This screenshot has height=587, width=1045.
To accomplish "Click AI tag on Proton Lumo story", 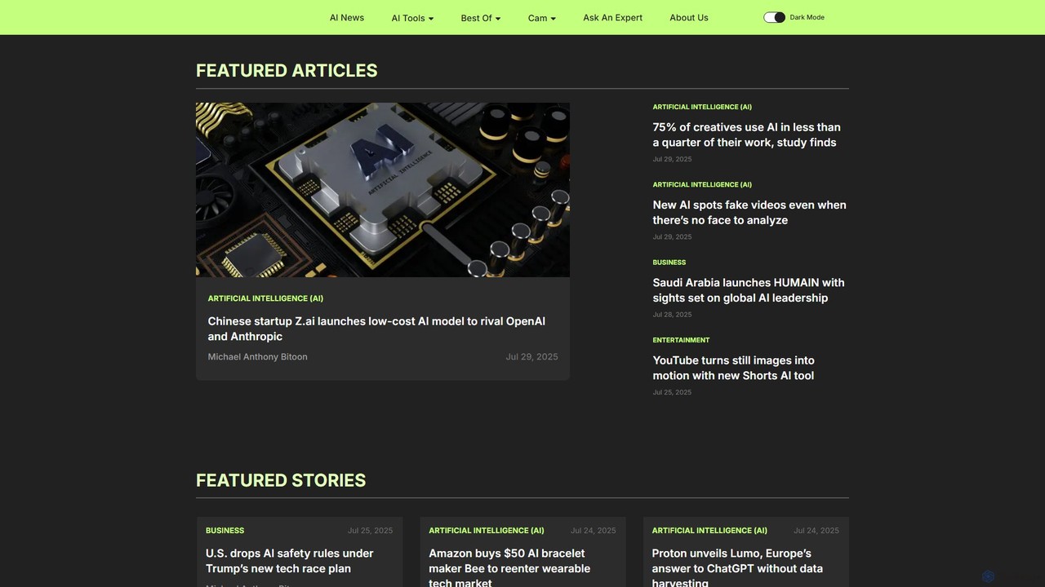I will 709,531.
